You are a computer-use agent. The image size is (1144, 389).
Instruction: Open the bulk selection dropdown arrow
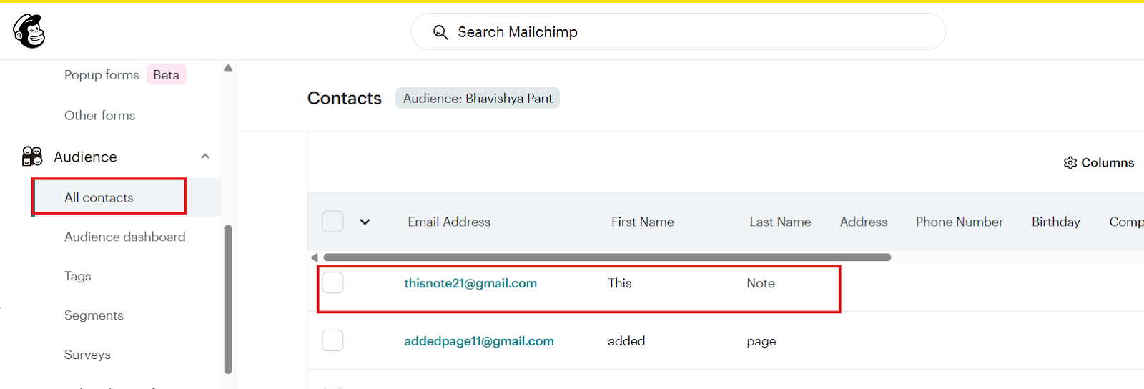tap(365, 222)
